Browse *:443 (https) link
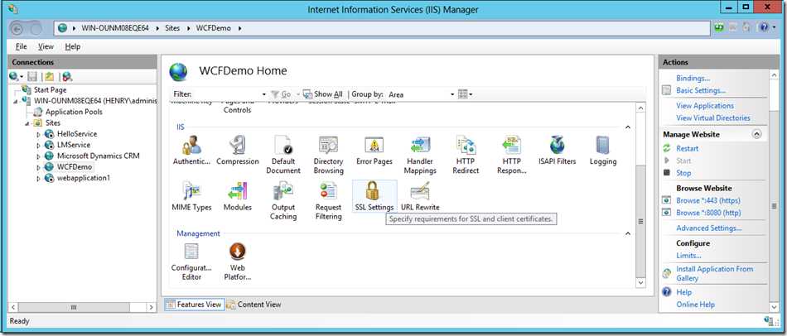 tap(708, 200)
